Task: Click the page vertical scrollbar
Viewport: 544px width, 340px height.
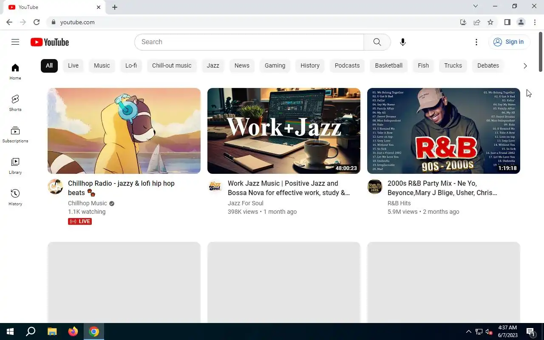Action: pyautogui.click(x=541, y=51)
